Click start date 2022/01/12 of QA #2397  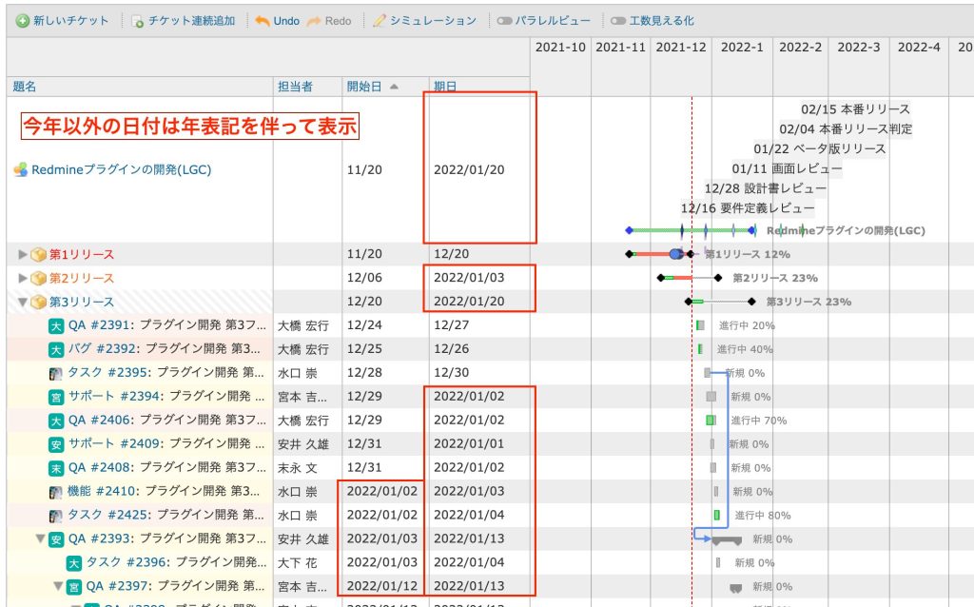click(x=382, y=586)
